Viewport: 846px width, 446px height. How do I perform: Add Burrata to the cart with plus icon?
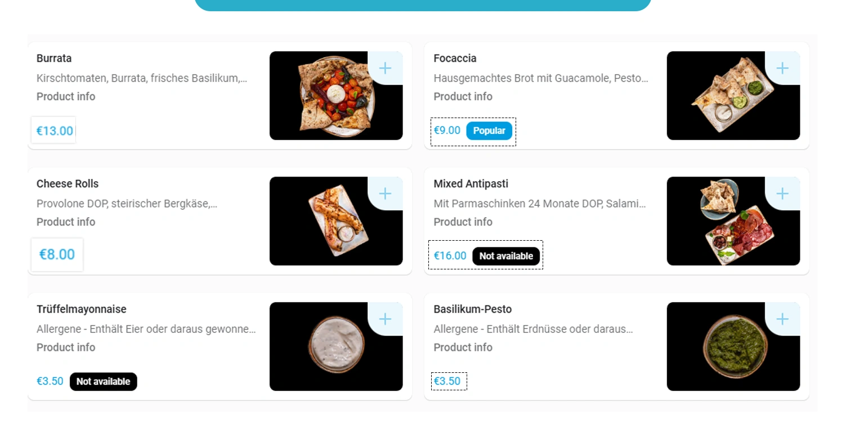pos(385,69)
